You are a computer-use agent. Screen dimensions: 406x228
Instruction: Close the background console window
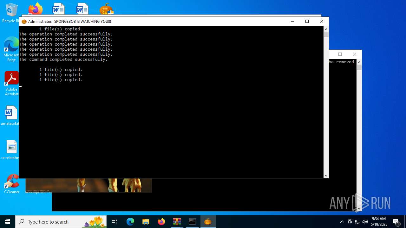coord(355,54)
